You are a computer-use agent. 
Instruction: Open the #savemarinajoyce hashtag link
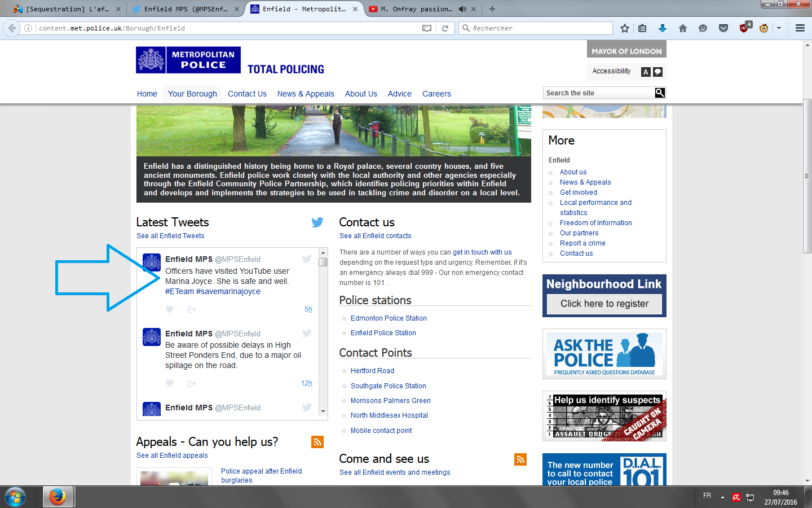coord(228,291)
